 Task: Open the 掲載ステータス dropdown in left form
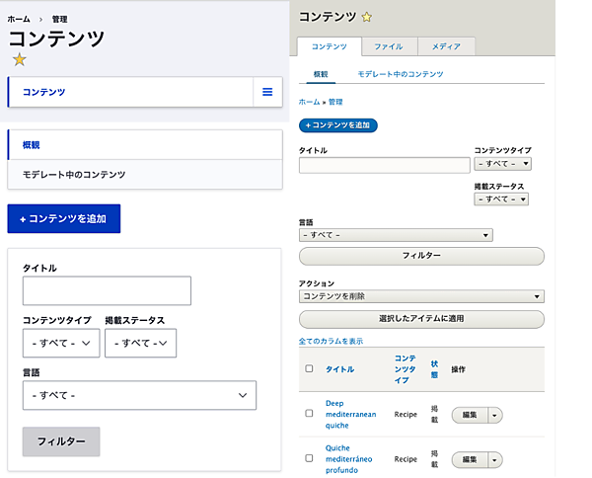pos(140,343)
